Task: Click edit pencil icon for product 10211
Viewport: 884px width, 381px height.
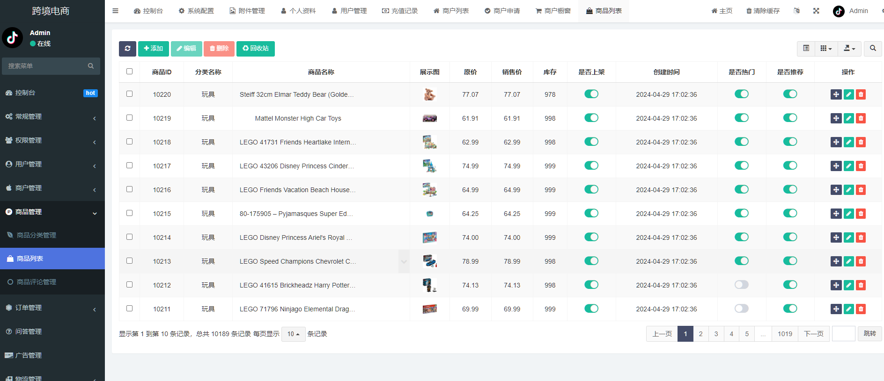Action: [x=849, y=309]
